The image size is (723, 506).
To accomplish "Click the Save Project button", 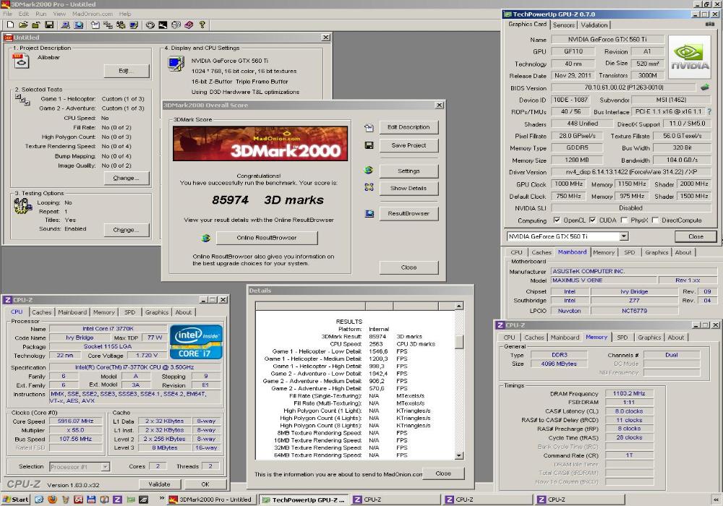I will click(408, 145).
